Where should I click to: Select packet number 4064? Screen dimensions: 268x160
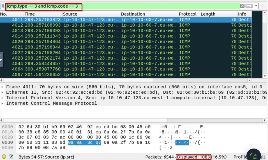pyautogui.click(x=126, y=69)
